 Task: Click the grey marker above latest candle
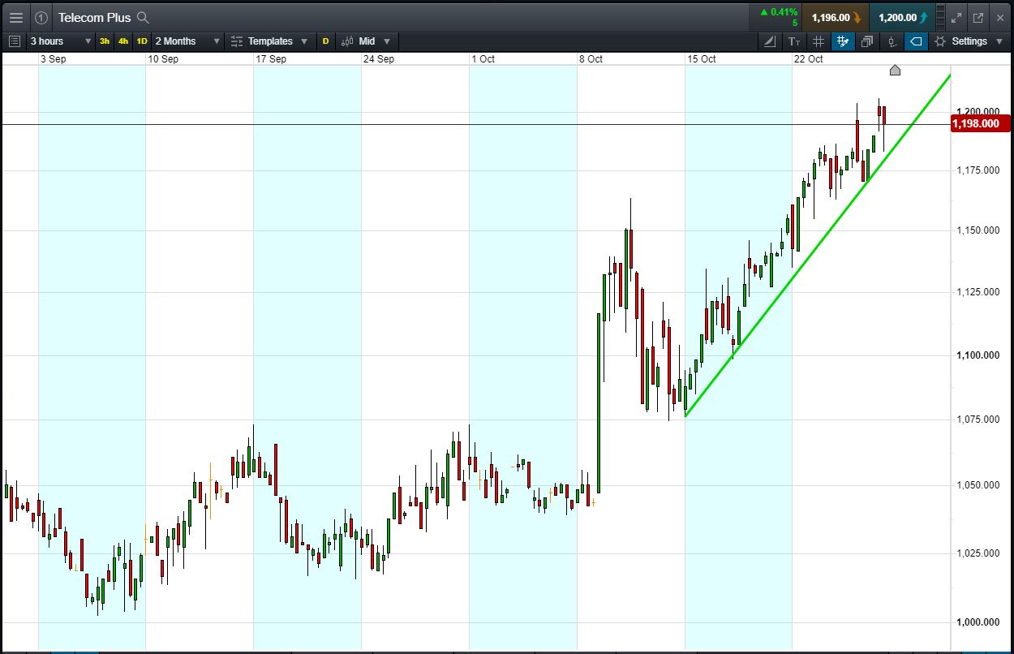895,71
